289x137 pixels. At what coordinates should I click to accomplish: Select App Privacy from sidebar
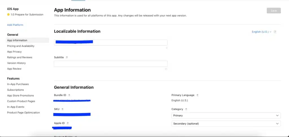pyautogui.click(x=14, y=52)
